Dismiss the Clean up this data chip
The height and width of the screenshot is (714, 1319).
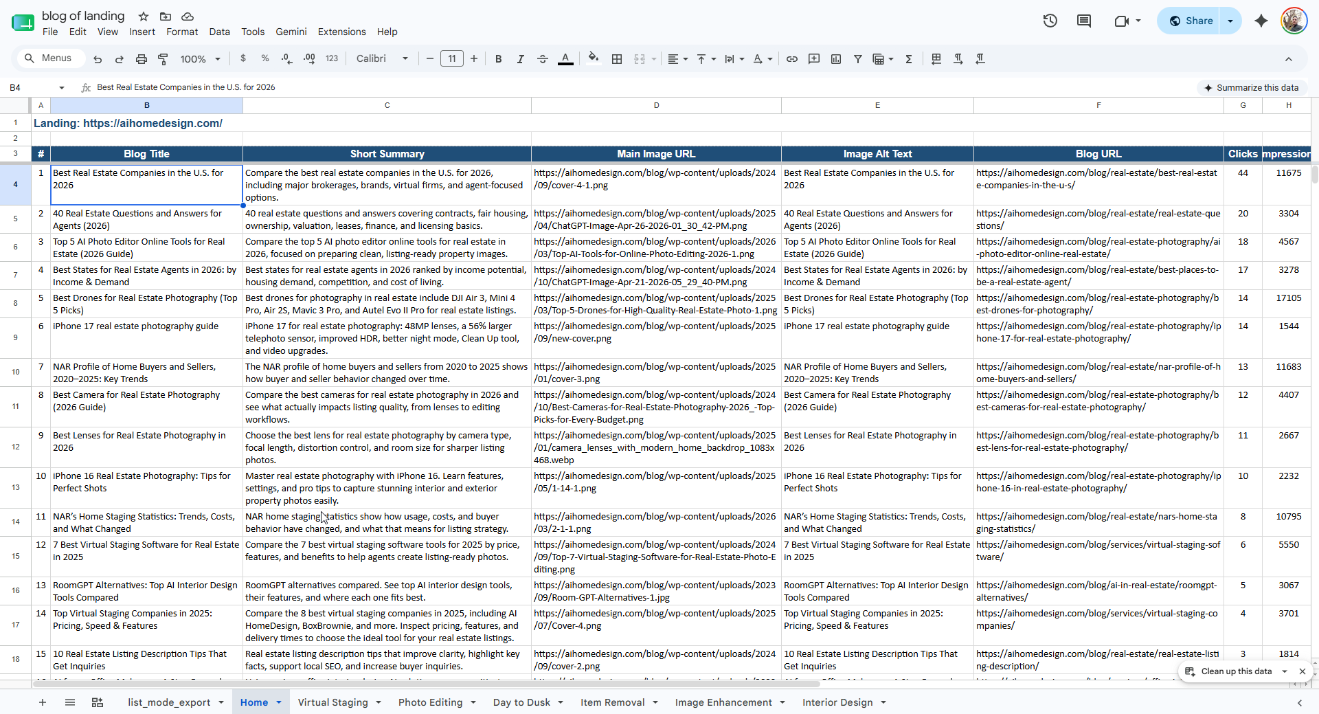point(1302,671)
